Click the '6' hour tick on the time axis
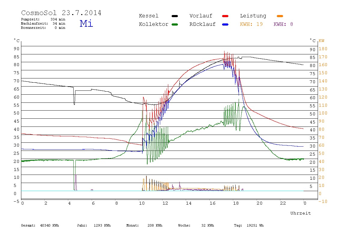Image resolution: width=345 pixels, height=244 pixels. pyautogui.click(x=93, y=203)
